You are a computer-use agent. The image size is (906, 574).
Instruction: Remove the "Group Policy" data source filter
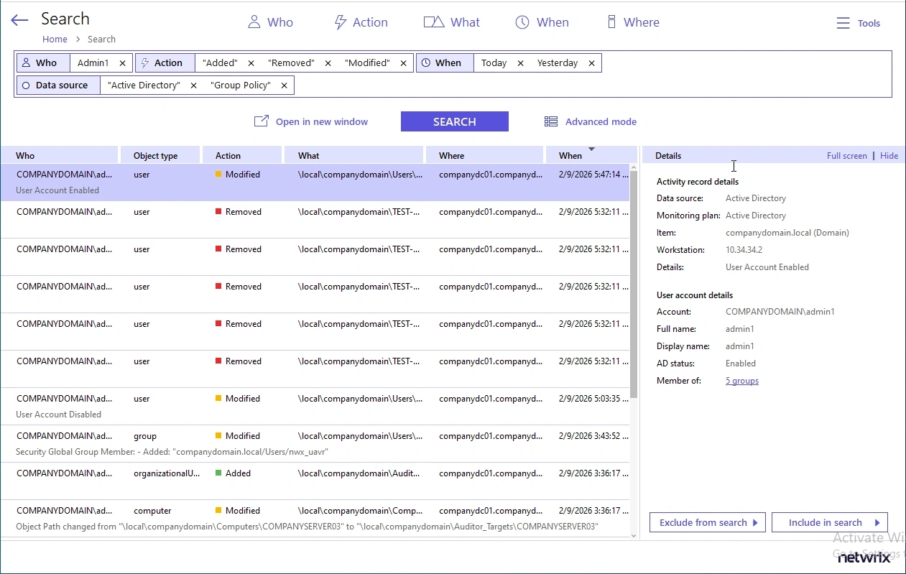(x=284, y=85)
